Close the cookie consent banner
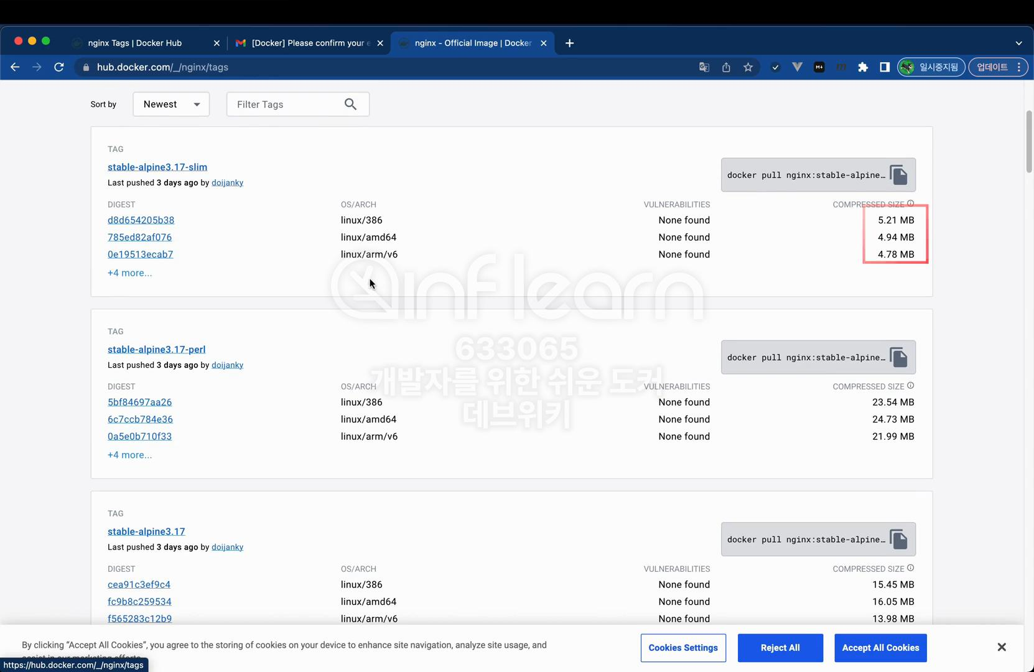Screen dimensions: 1034x672 point(1002,647)
